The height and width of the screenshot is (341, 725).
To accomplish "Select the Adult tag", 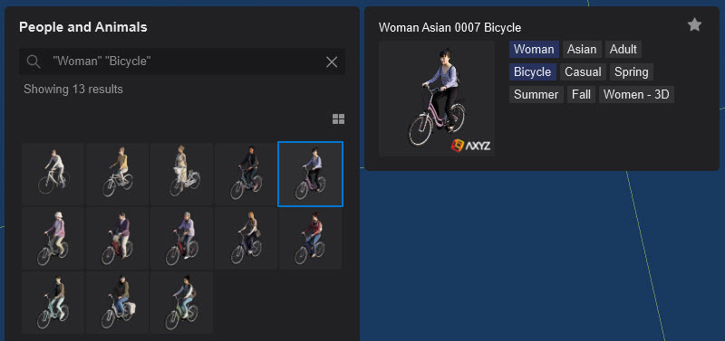I will 623,50.
